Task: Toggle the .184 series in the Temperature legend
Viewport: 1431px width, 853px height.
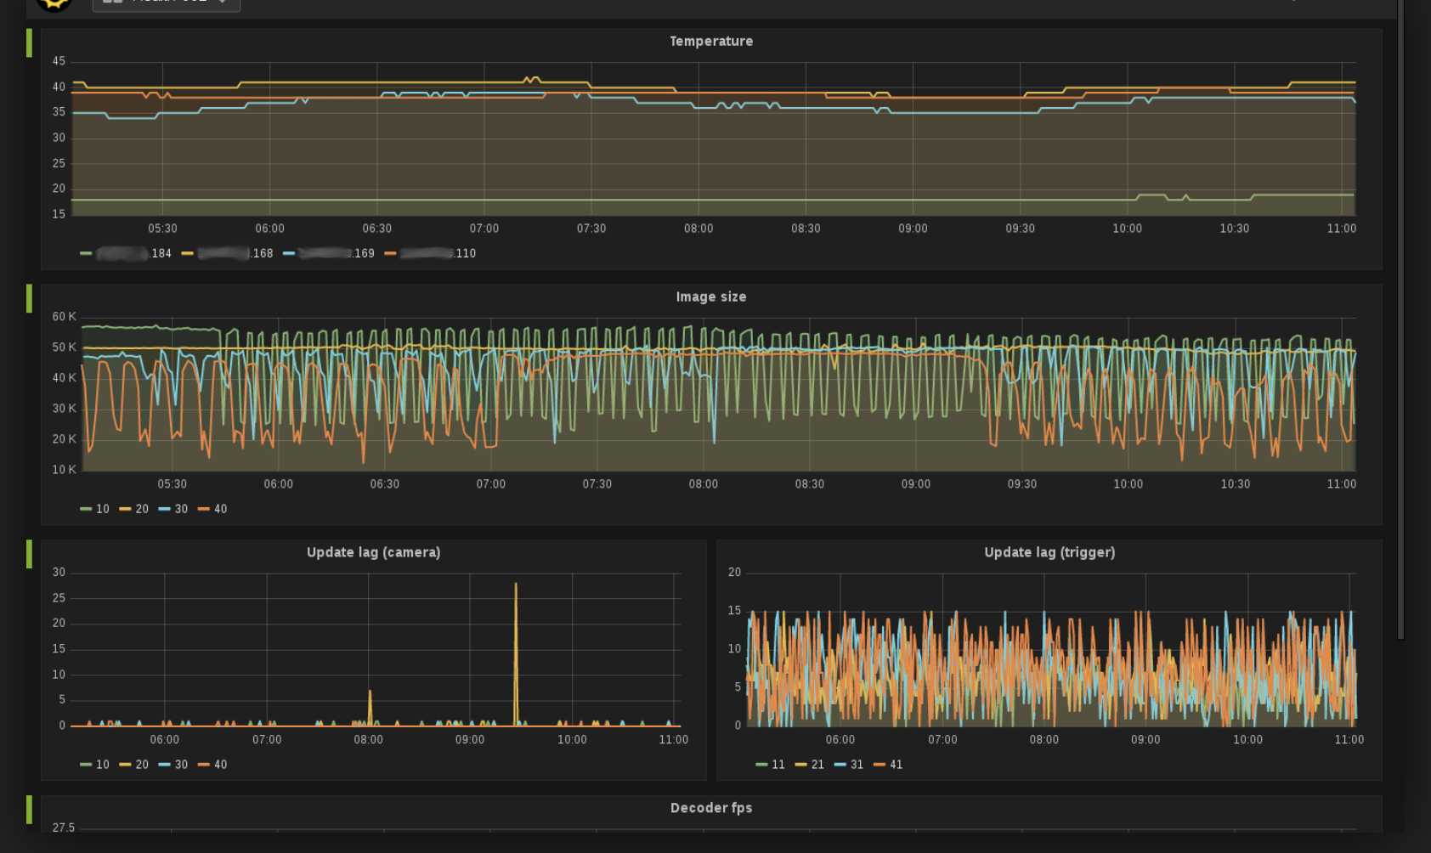Action: coord(126,253)
